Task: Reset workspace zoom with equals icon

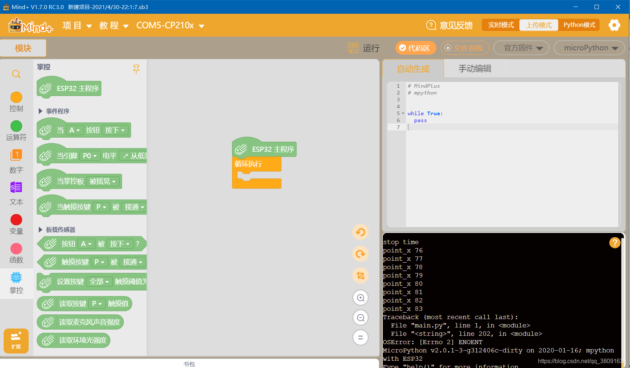Action: [361, 338]
